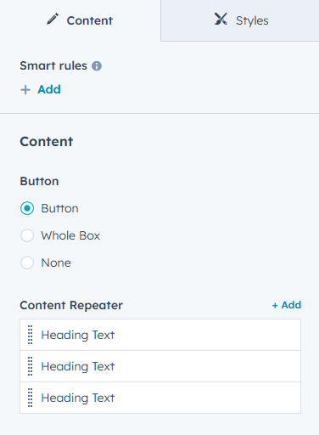This screenshot has width=319, height=435.
Task: Switch to the Styles tab
Action: 240,20
